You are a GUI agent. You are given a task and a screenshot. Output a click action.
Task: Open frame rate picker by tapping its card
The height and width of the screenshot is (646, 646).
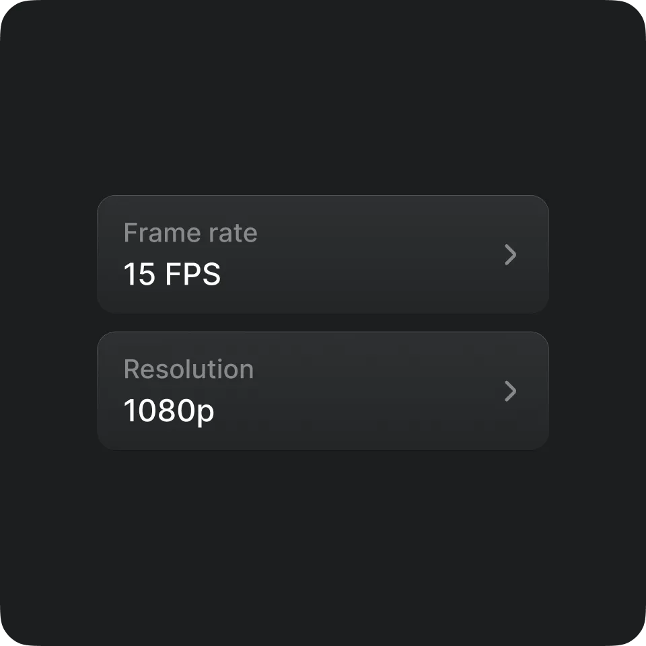click(x=323, y=254)
